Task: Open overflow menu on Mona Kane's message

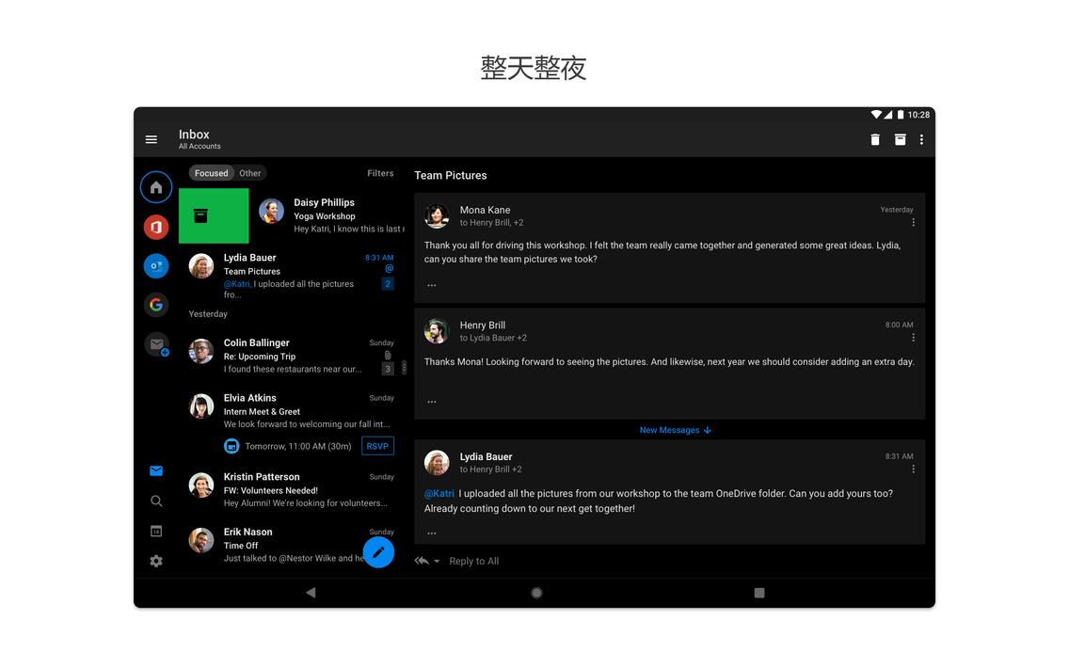Action: pyautogui.click(x=912, y=221)
